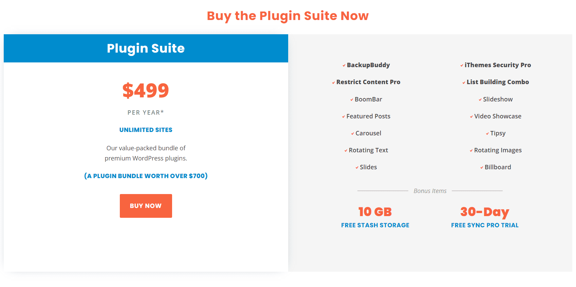Click the checkmark icon beside BackupBuddy
This screenshot has height=287, width=576.
[x=344, y=65]
